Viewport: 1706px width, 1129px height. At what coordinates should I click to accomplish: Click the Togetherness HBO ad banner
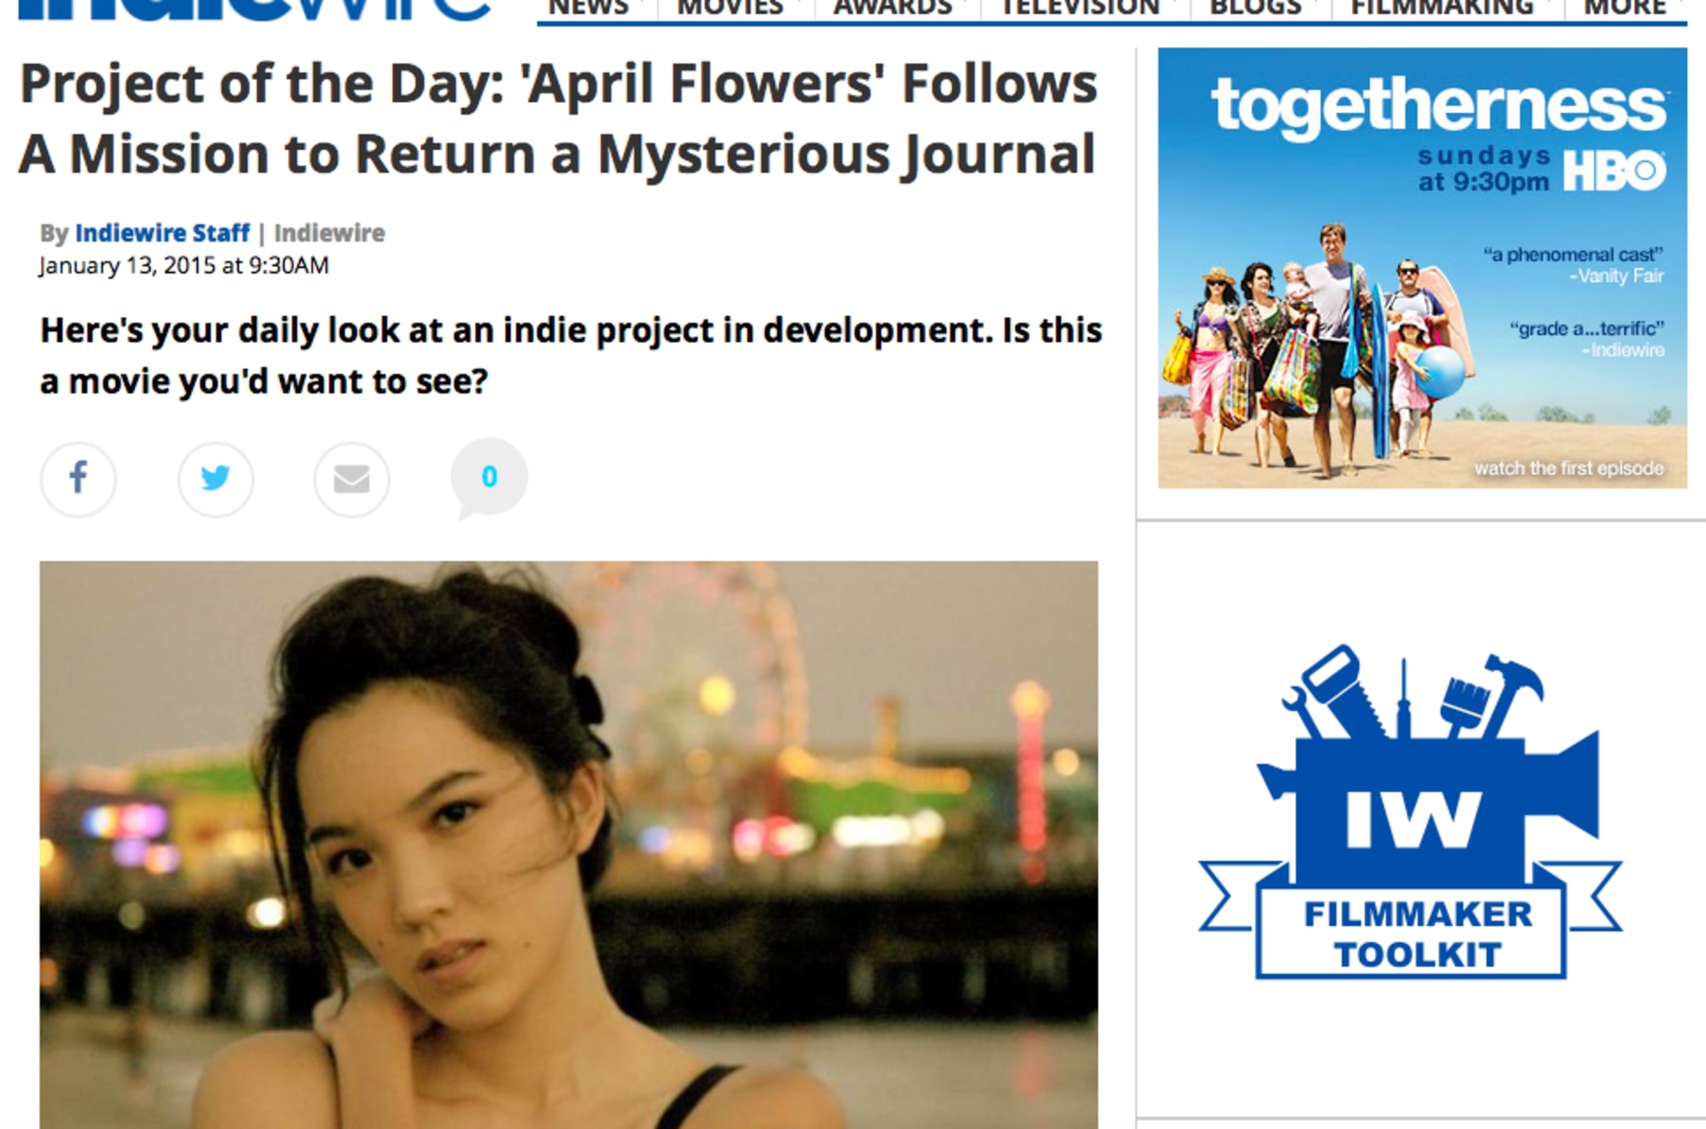point(1422,268)
